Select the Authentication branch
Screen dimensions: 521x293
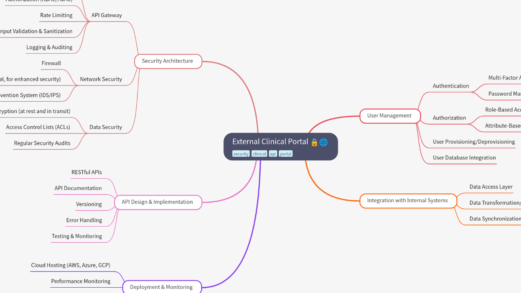(x=451, y=86)
